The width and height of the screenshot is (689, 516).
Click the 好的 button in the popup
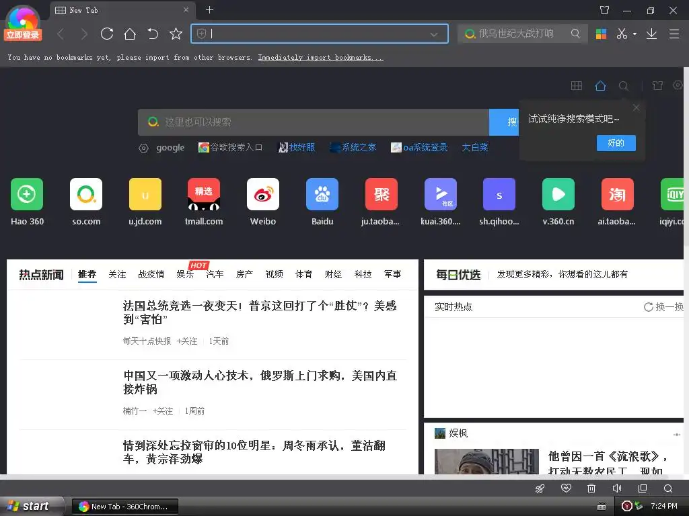point(616,143)
